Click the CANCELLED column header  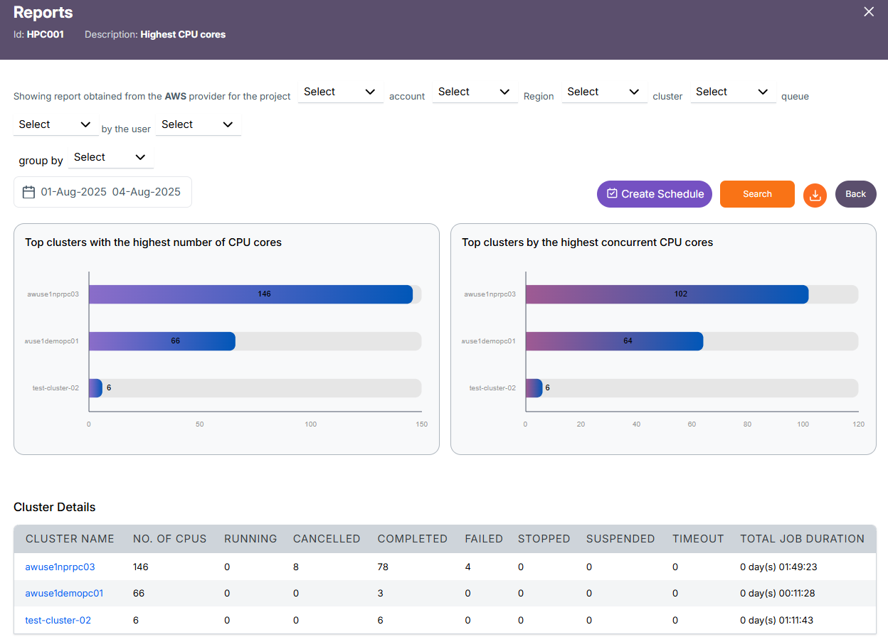327,539
